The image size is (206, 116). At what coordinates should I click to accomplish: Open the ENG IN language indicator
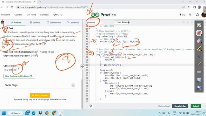174,113
